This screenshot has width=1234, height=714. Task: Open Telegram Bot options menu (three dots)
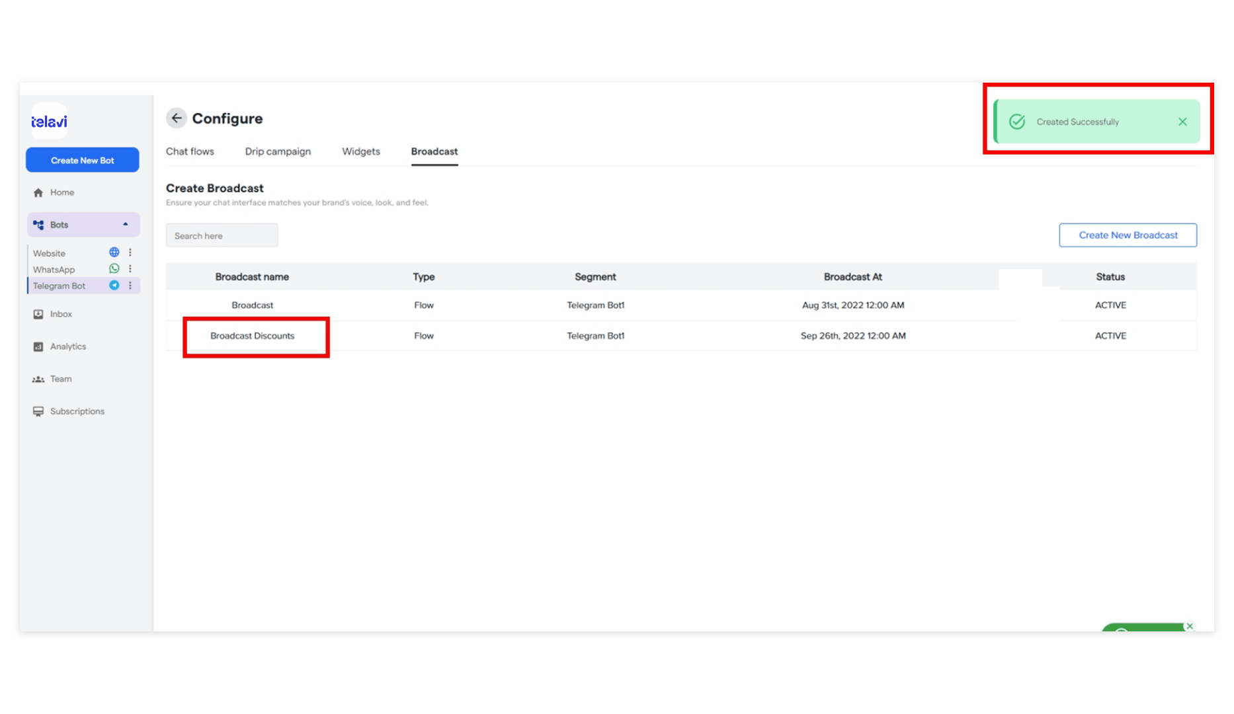(x=130, y=286)
